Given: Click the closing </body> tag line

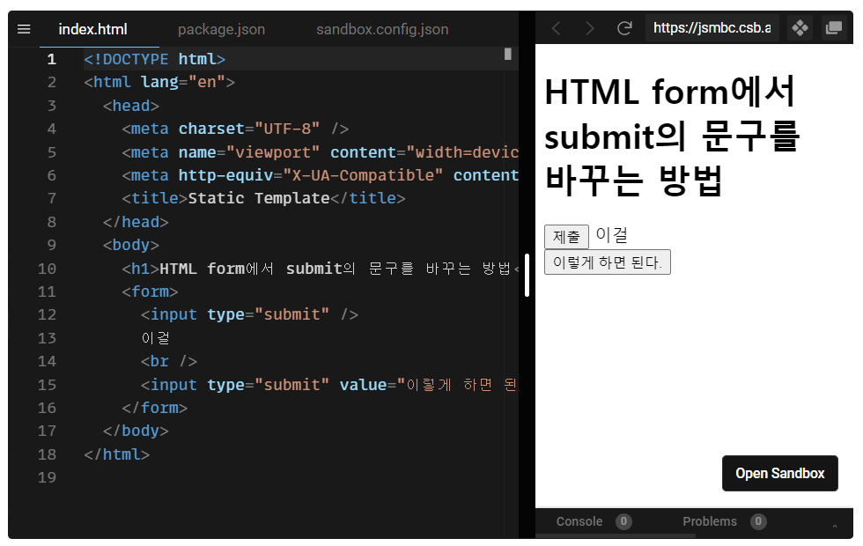Looking at the screenshot, I should click(136, 431).
